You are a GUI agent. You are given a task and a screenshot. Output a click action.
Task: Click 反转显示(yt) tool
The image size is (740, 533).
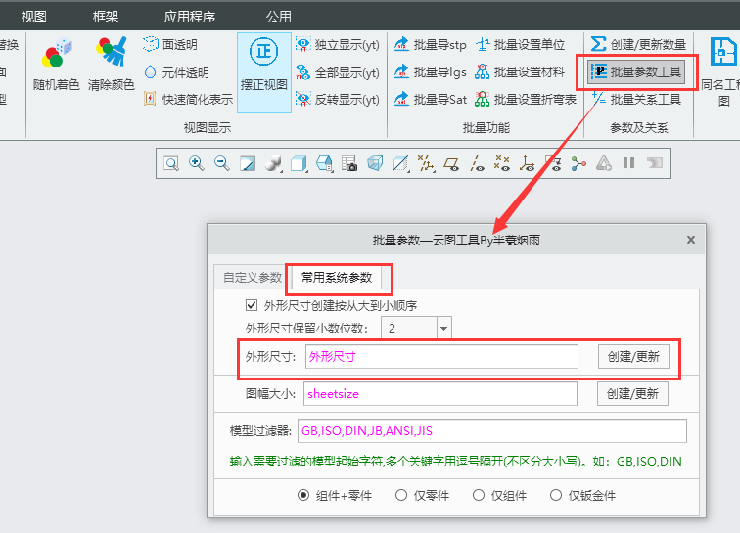[338, 99]
